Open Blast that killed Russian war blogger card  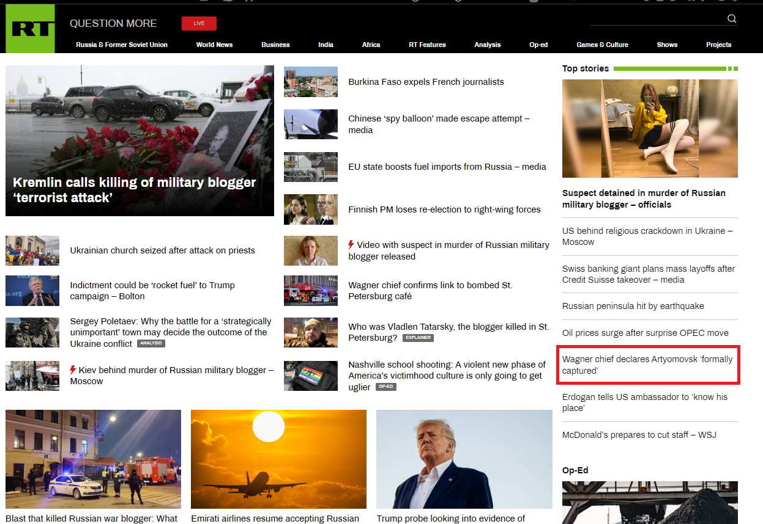(x=93, y=459)
